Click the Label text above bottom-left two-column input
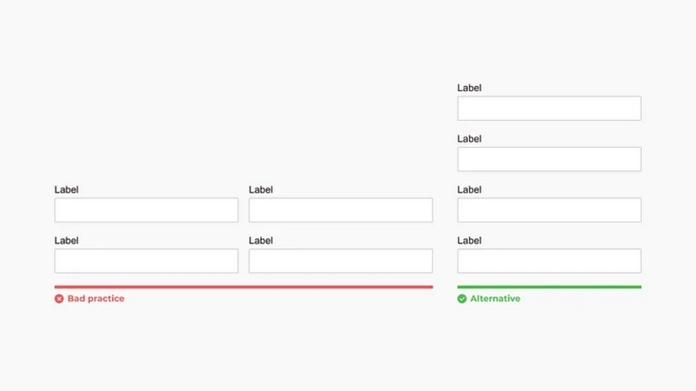The image size is (696, 391). 67,241
